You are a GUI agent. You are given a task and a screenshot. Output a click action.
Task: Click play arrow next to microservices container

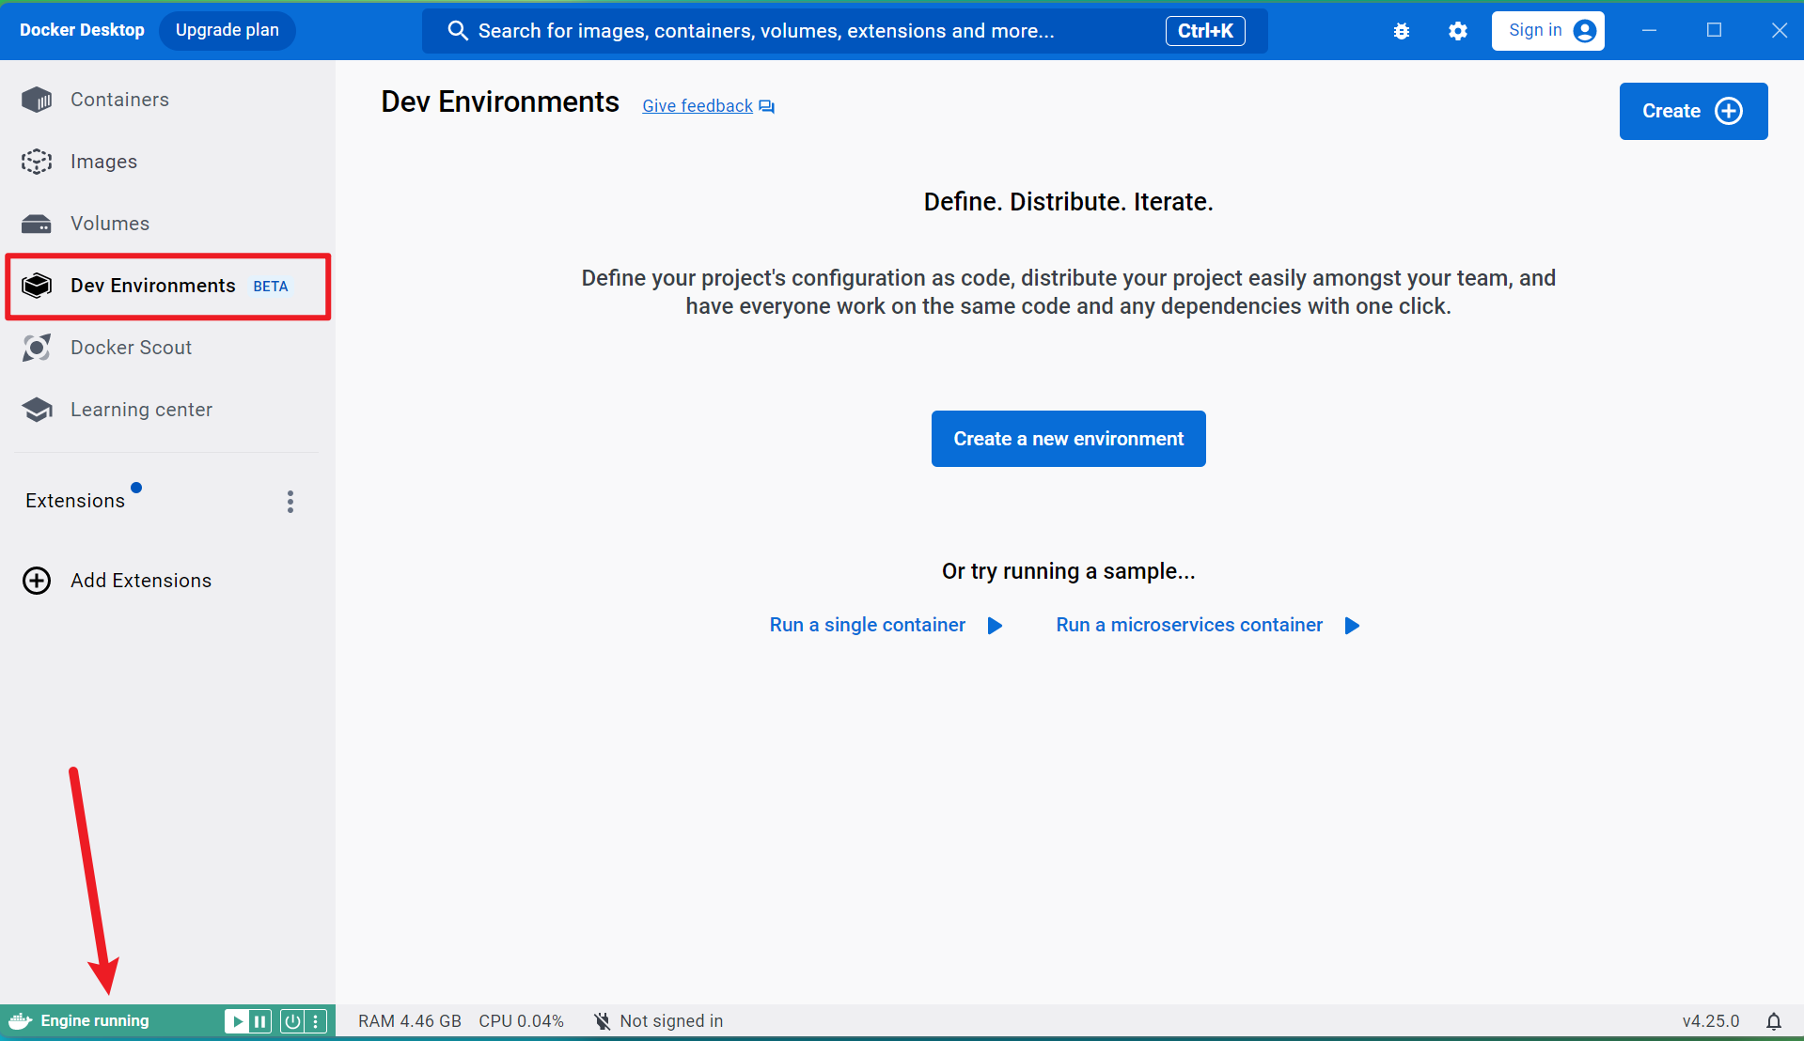[1352, 626]
